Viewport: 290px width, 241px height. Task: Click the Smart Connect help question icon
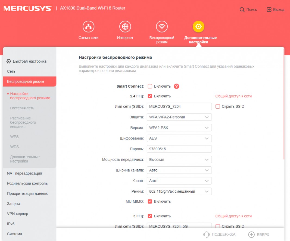point(177,86)
